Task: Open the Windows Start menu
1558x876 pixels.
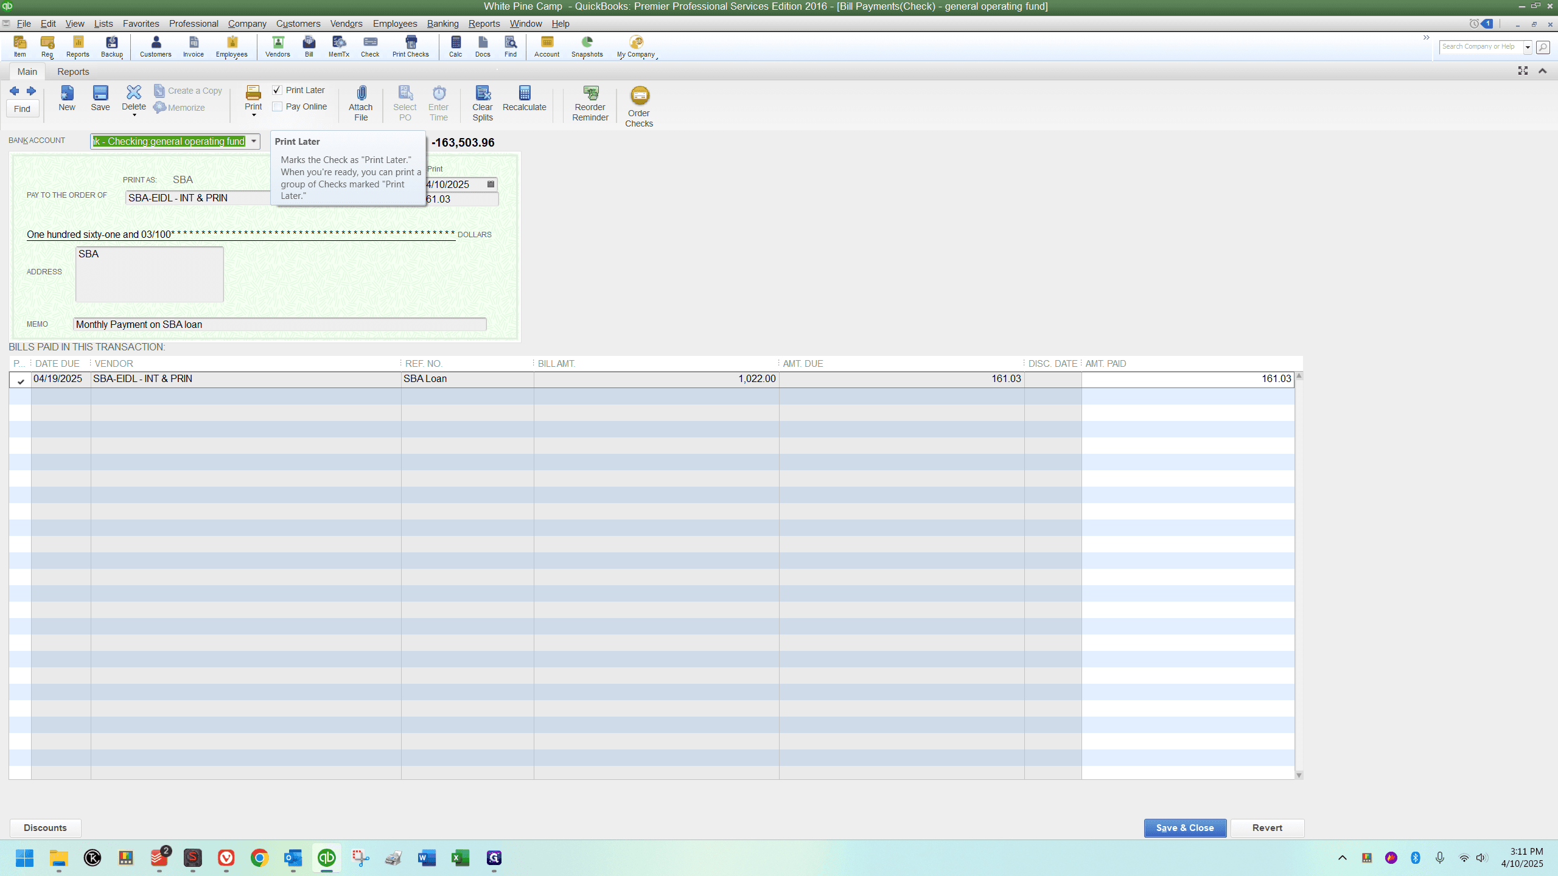Action: pos(25,858)
